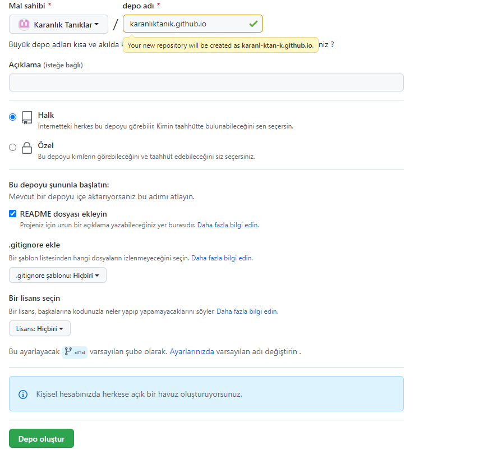Click the depo adı repository name field
The image size is (479, 454).
(192, 24)
